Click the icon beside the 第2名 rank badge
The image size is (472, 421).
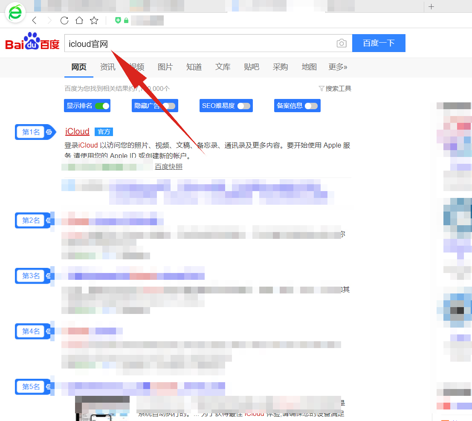[x=49, y=221]
